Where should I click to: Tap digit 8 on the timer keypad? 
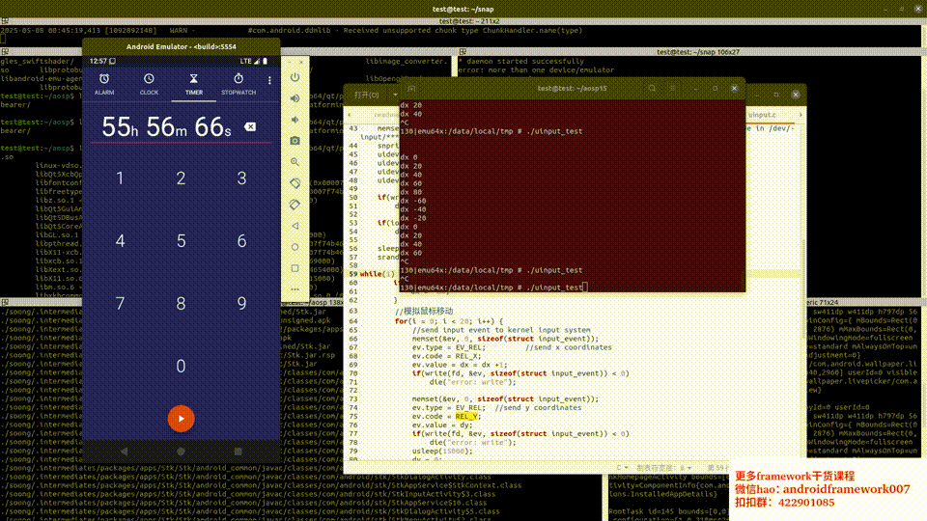point(181,303)
